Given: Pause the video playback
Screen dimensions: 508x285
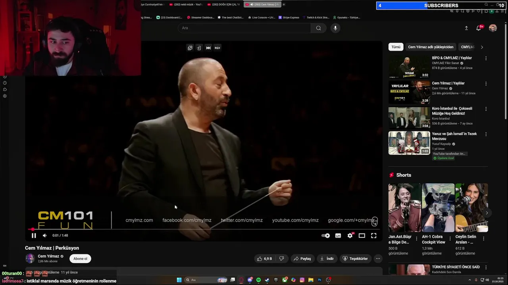Looking at the screenshot, I should click(34, 236).
